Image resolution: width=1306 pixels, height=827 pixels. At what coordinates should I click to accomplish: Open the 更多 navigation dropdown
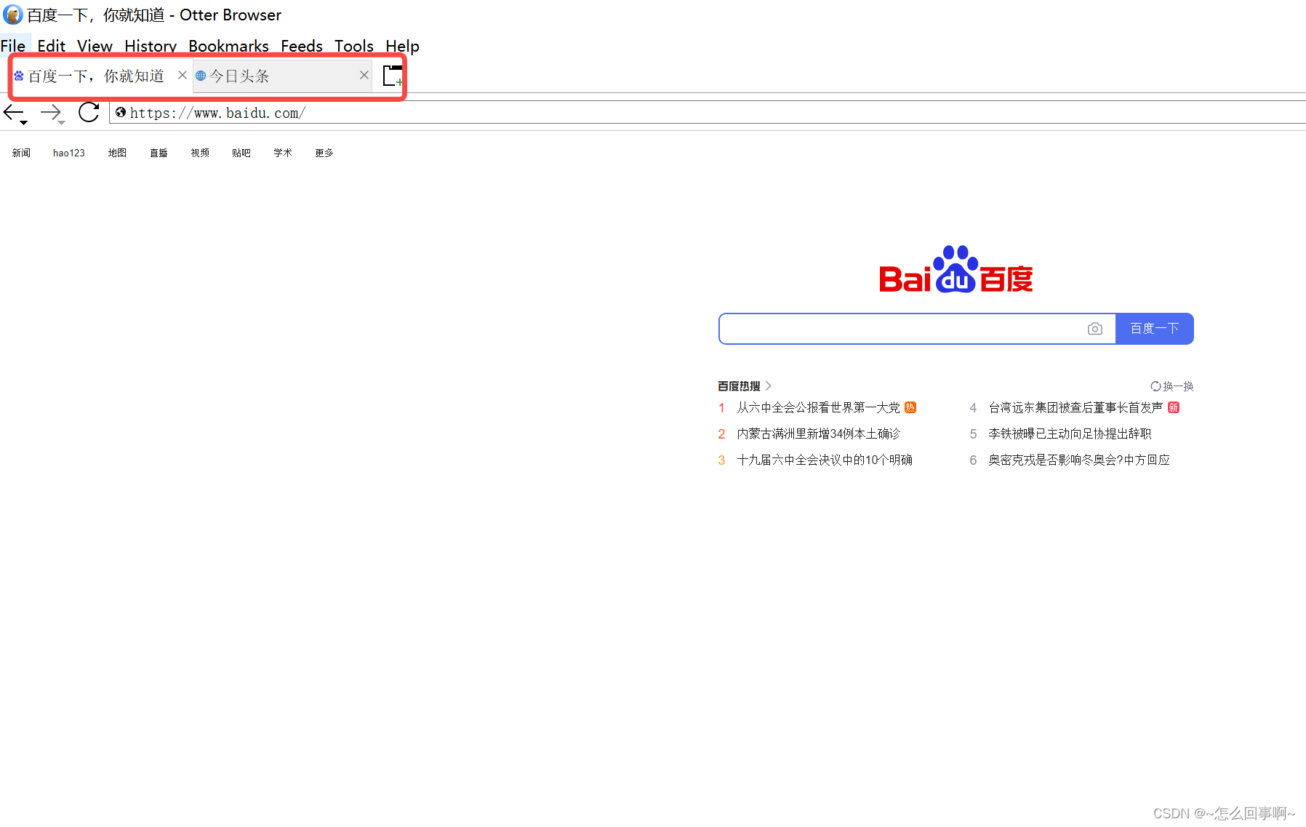tap(324, 153)
